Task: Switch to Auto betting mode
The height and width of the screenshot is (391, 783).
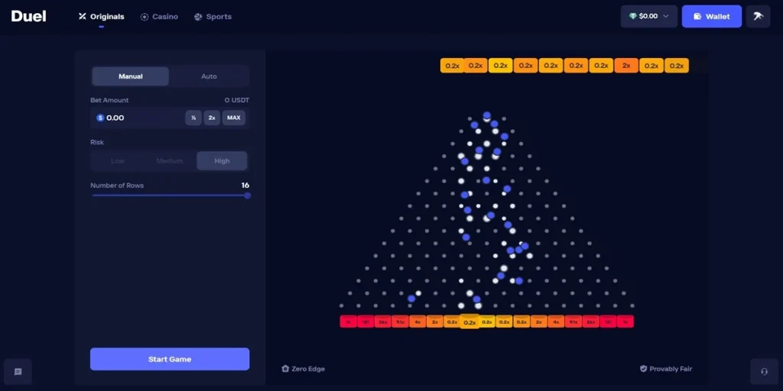Action: 209,76
